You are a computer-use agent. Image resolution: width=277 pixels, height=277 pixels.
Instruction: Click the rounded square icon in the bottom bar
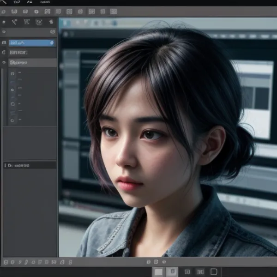click(x=214, y=271)
